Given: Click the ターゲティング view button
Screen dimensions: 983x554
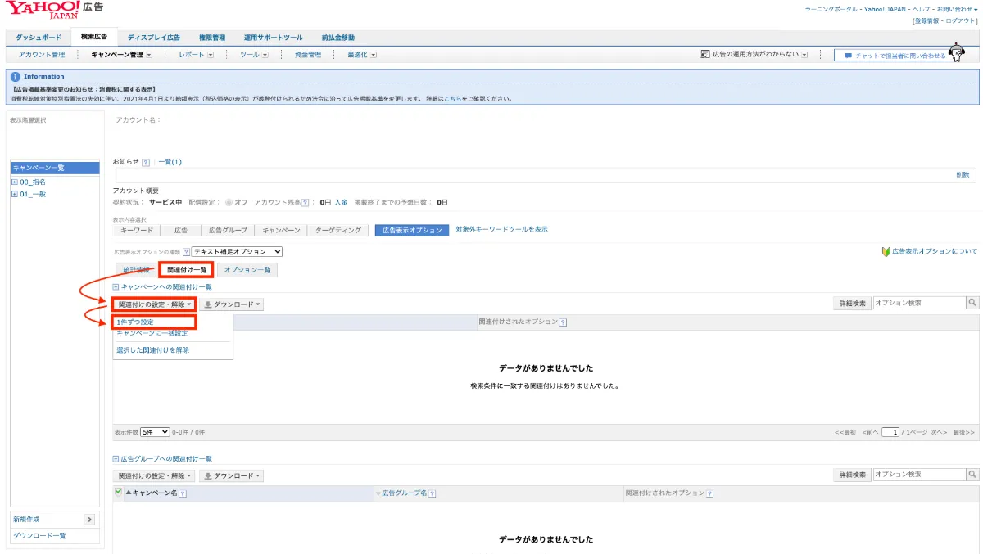Looking at the screenshot, I should point(338,231).
